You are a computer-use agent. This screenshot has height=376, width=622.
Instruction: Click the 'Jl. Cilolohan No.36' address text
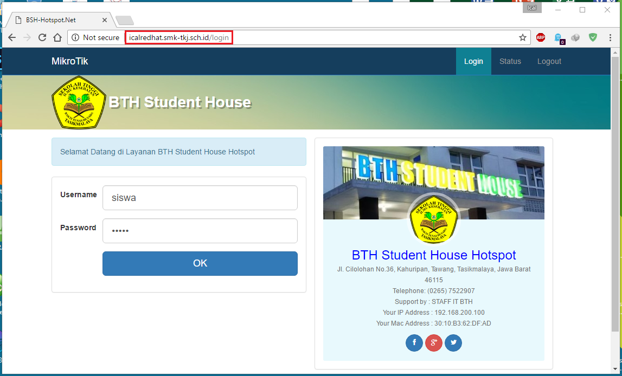(x=434, y=275)
